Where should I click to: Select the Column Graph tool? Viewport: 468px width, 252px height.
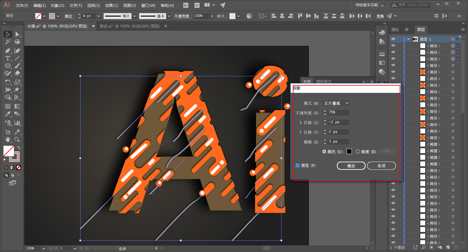click(x=17, y=123)
